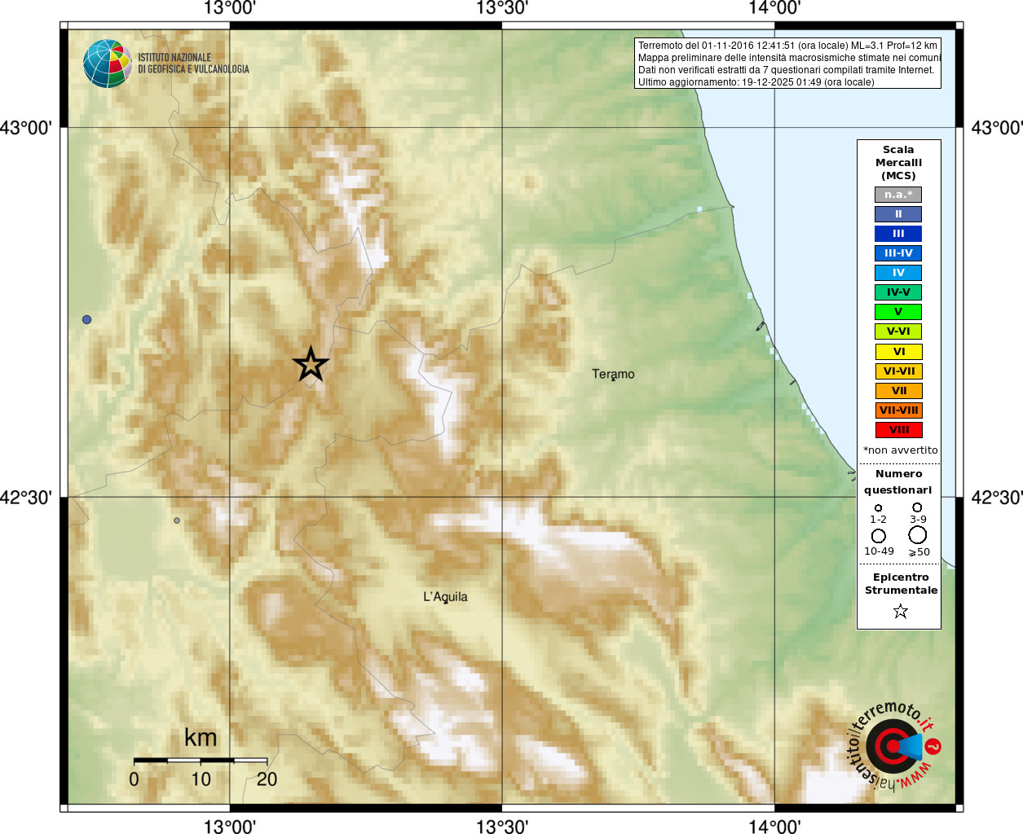Click the 10-49 questionnaires circle symbol
Image resolution: width=1023 pixels, height=834 pixels.
click(x=878, y=536)
